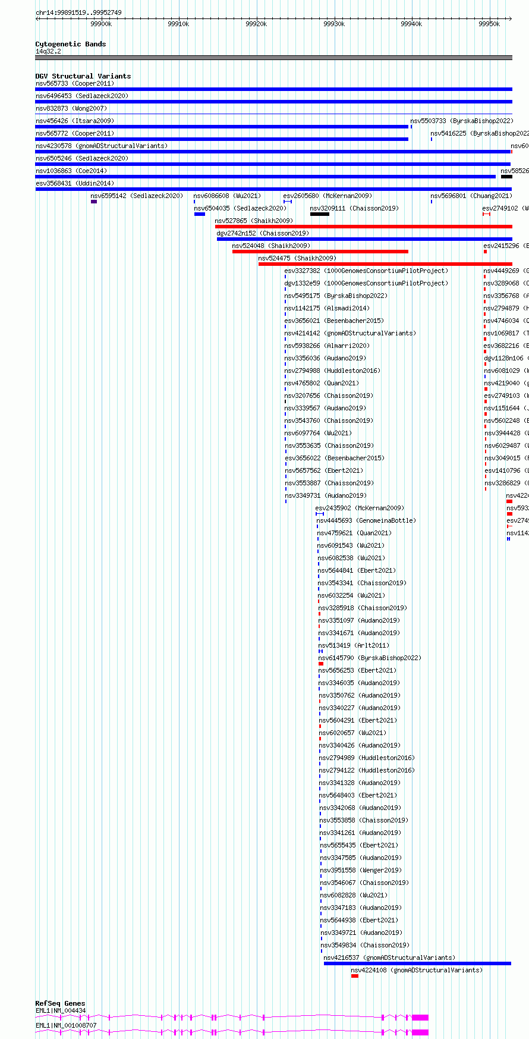This screenshot has height=1039, width=529.
Task: Click the 99920k ruler tick label
Action: tap(256, 24)
